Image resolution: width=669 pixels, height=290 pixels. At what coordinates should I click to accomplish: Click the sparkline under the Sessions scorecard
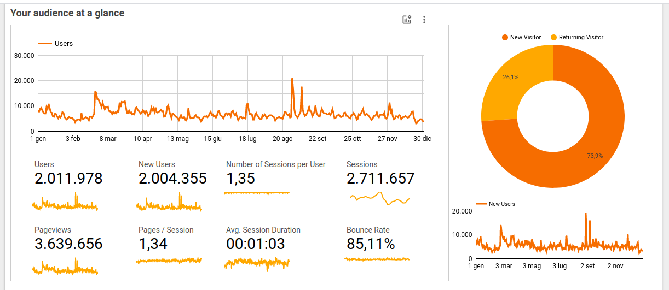[380, 198]
